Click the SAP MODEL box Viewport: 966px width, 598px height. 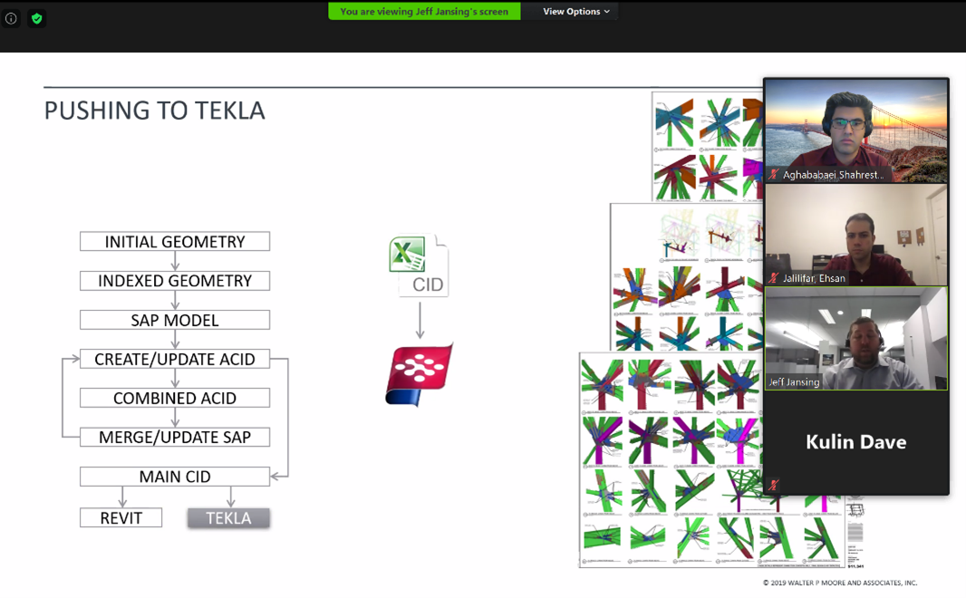pyautogui.click(x=175, y=320)
